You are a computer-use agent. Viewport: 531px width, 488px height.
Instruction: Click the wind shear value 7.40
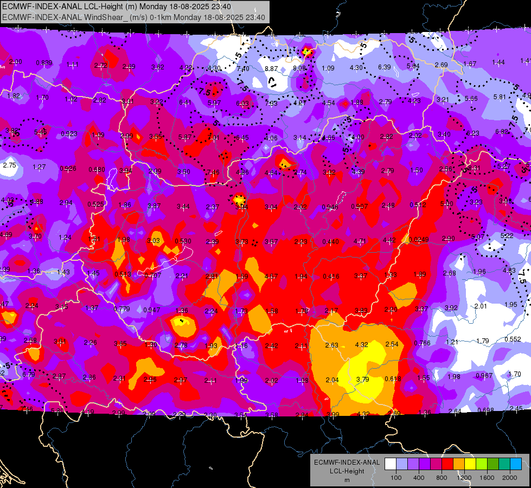click(243, 69)
